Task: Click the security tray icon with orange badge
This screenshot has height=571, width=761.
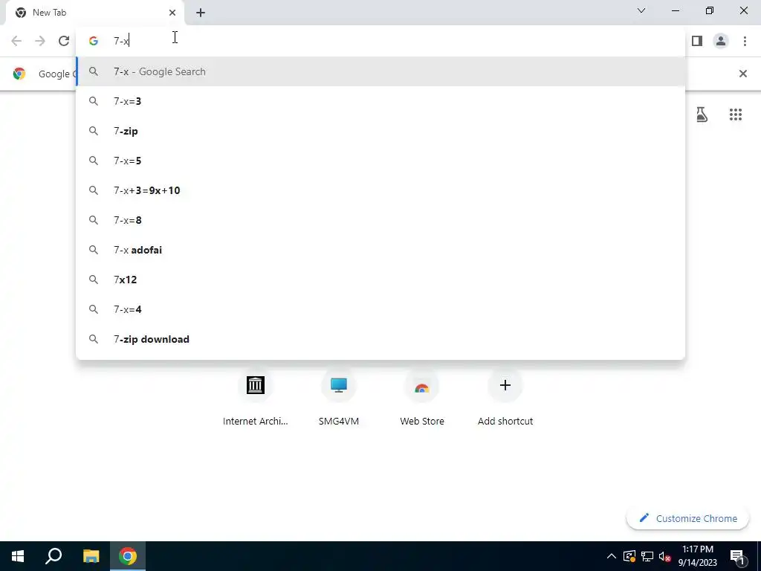Action: click(629, 556)
